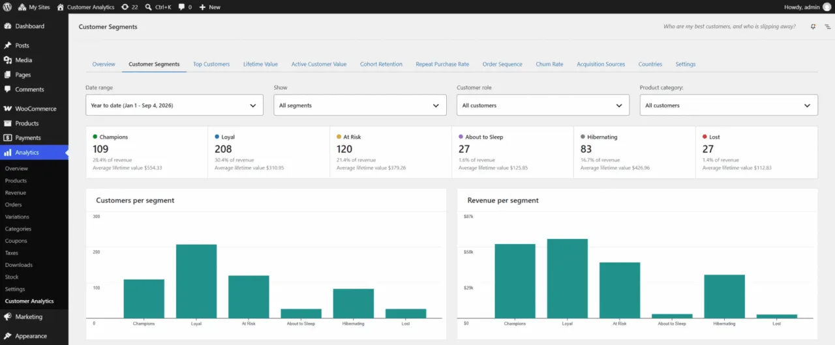Open the Product category dropdown
The height and width of the screenshot is (345, 835).
pos(729,105)
